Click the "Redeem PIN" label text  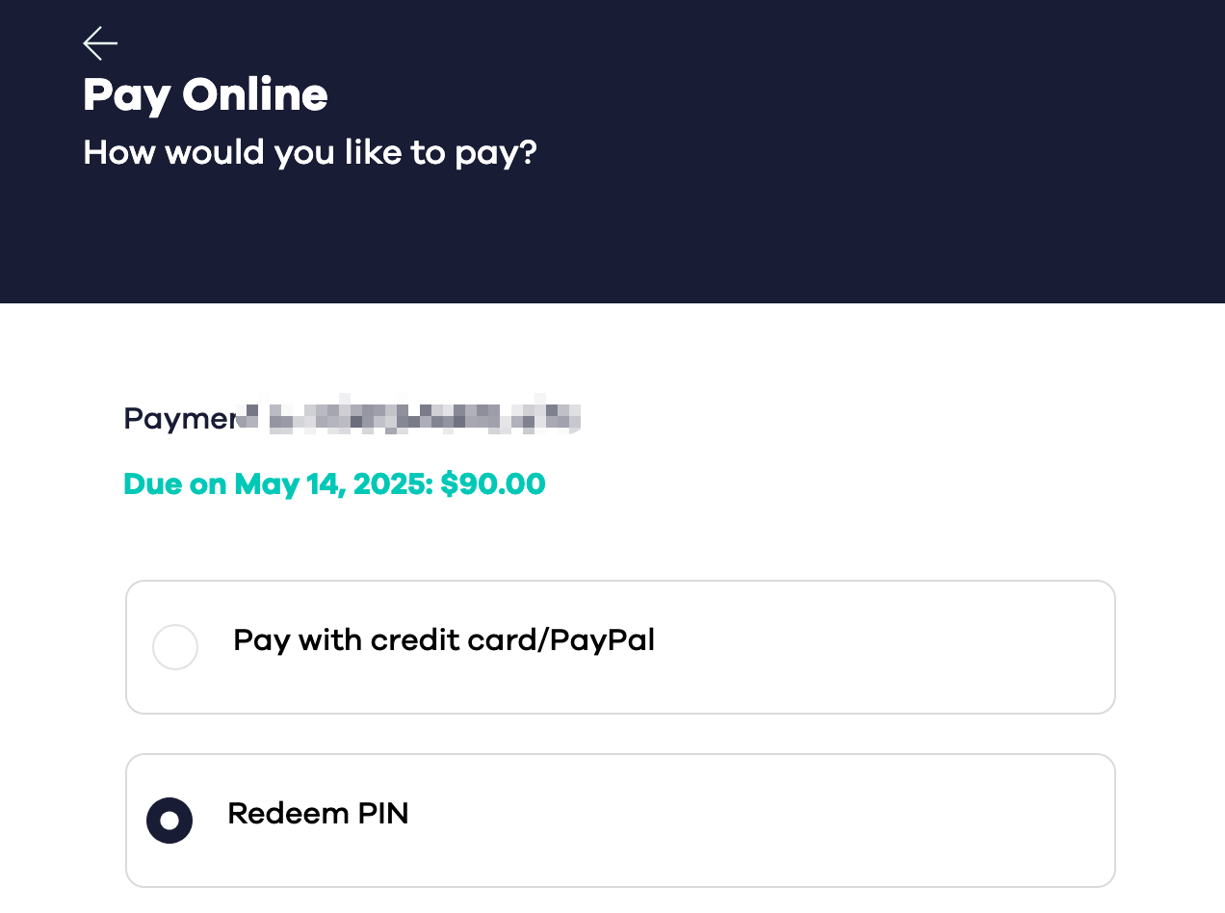(318, 814)
